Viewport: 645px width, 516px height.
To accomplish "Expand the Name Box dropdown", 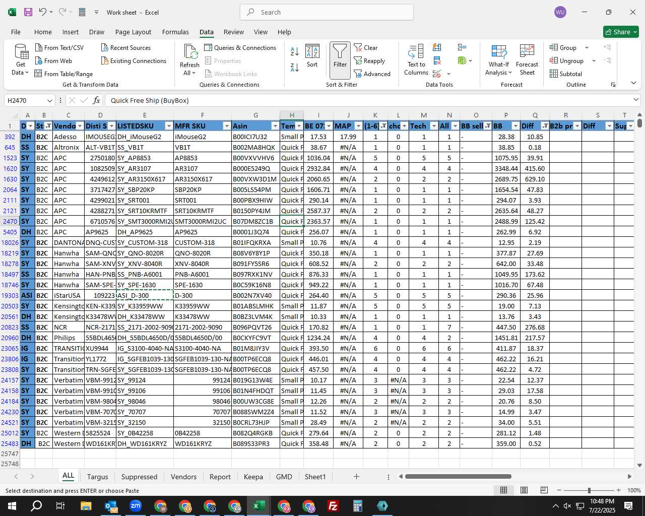I will coord(49,100).
